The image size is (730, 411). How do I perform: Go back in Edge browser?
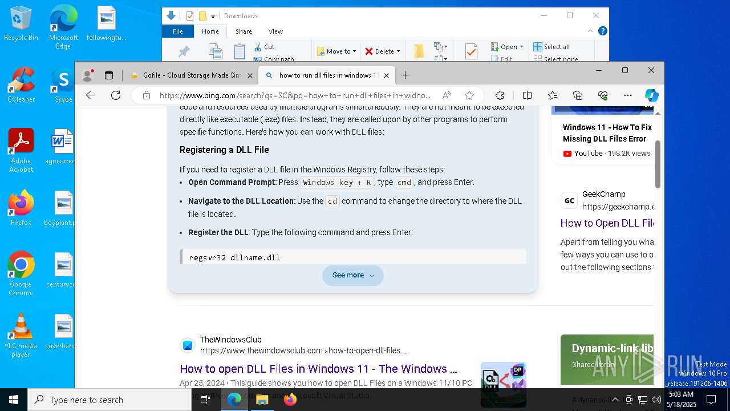90,95
